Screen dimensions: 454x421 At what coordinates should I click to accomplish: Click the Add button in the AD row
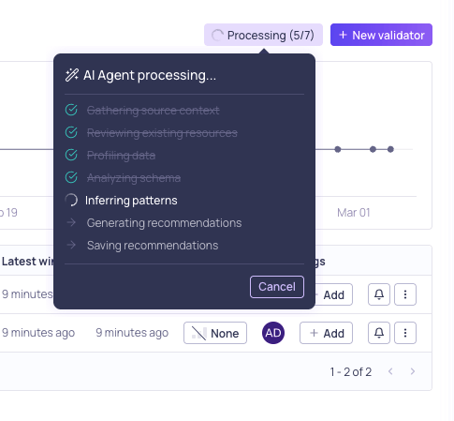click(326, 333)
